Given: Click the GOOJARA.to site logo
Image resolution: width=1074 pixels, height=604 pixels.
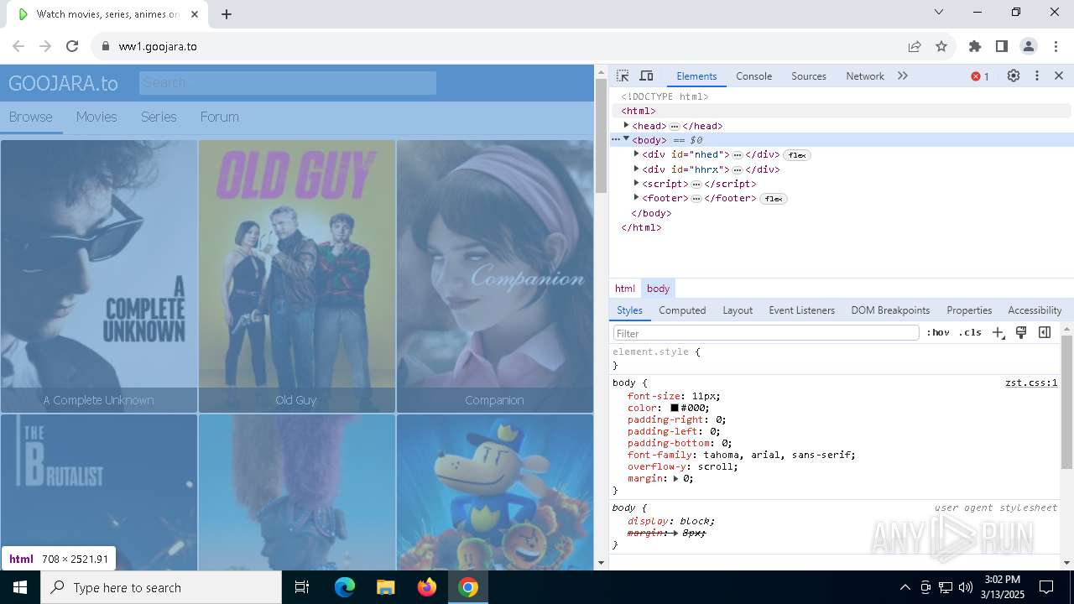Looking at the screenshot, I should (63, 83).
